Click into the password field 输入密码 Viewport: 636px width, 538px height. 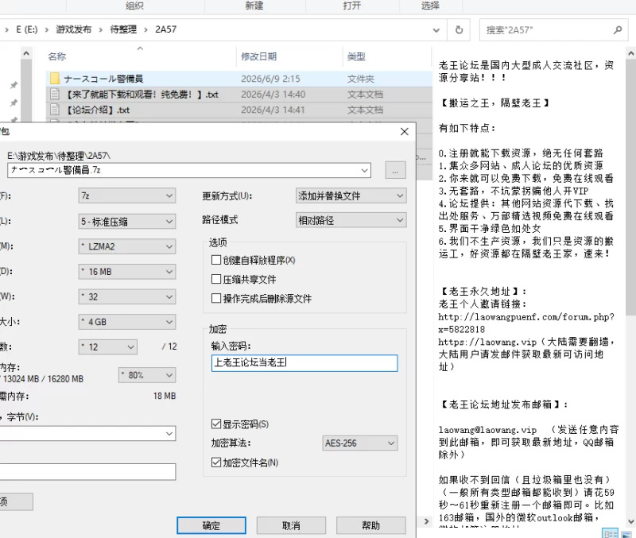[x=304, y=363]
